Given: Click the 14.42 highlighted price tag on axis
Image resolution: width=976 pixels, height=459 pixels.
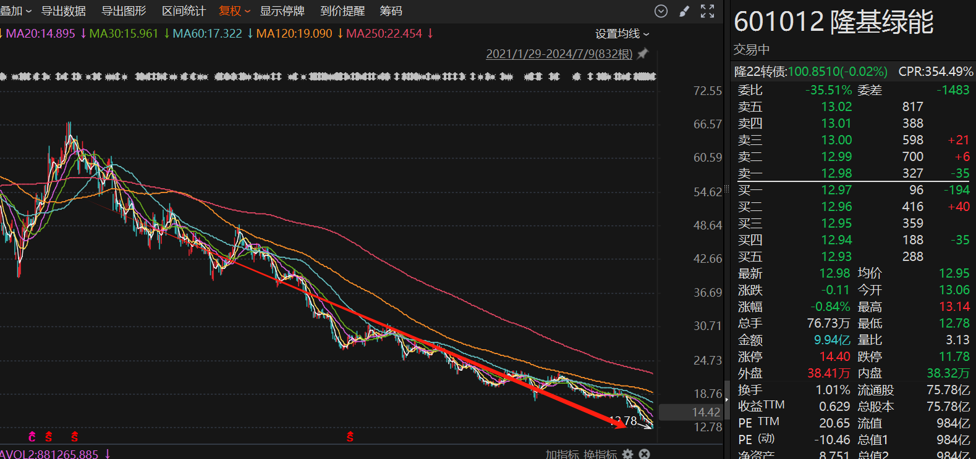Looking at the screenshot, I should (692, 412).
